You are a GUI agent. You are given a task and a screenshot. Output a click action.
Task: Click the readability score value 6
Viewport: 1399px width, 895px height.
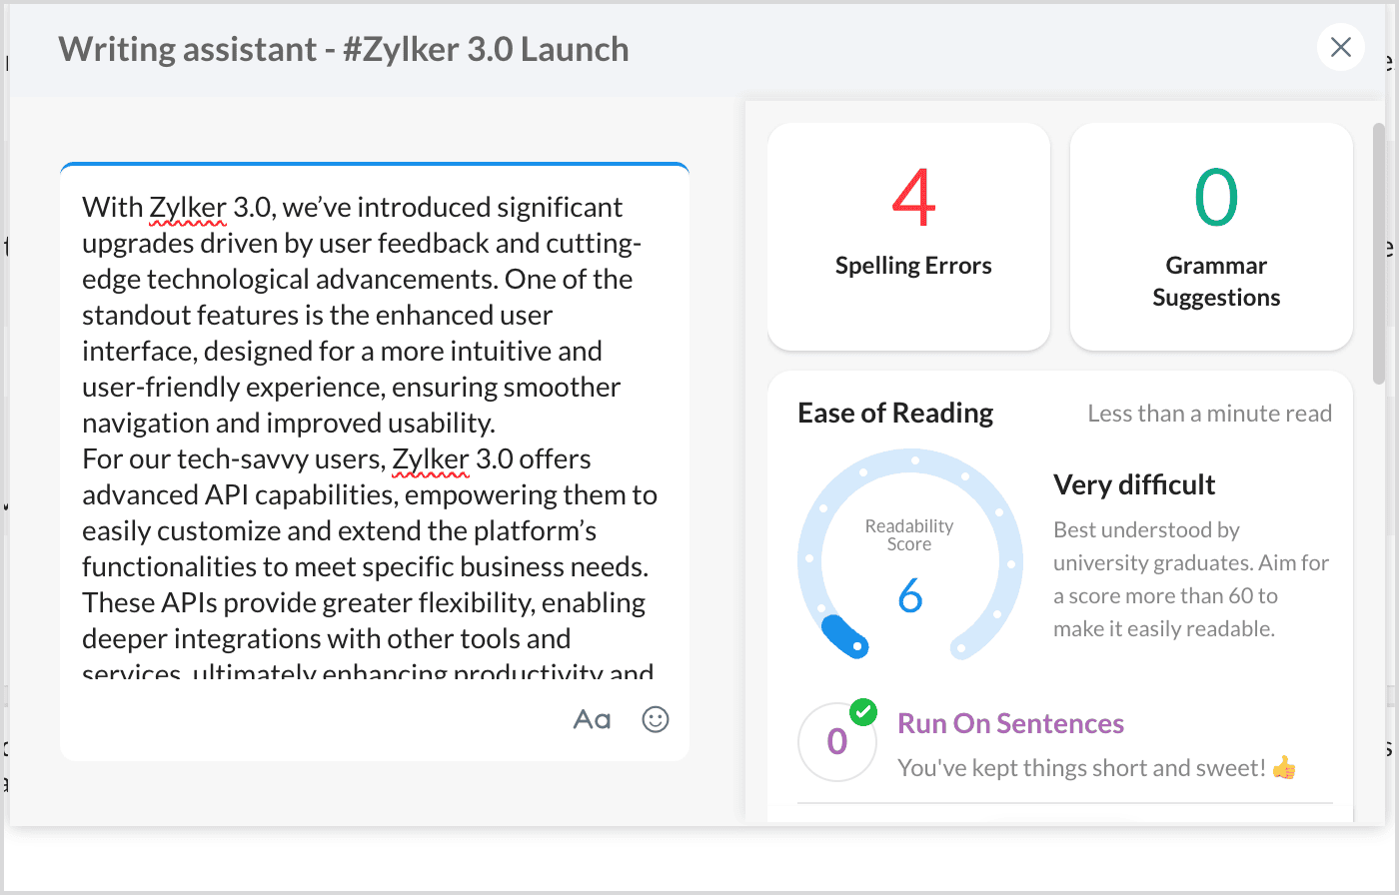909,596
